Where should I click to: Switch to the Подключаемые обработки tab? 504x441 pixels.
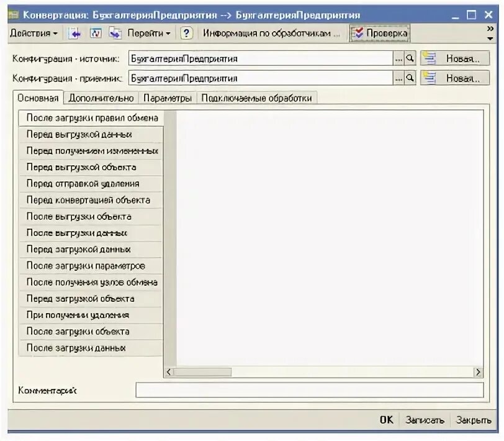257,98
